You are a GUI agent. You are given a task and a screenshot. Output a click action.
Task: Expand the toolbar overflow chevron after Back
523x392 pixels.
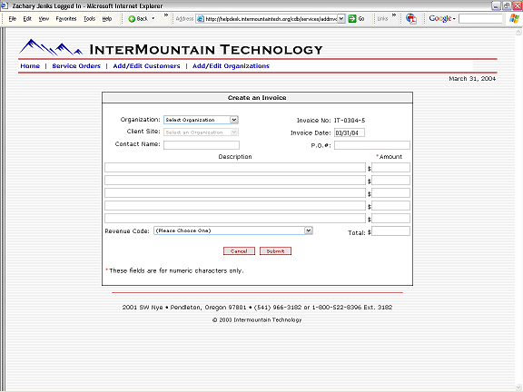click(166, 15)
